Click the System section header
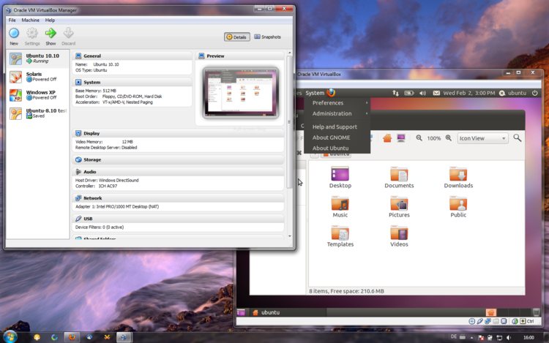Image resolution: width=549 pixels, height=343 pixels. coord(132,82)
